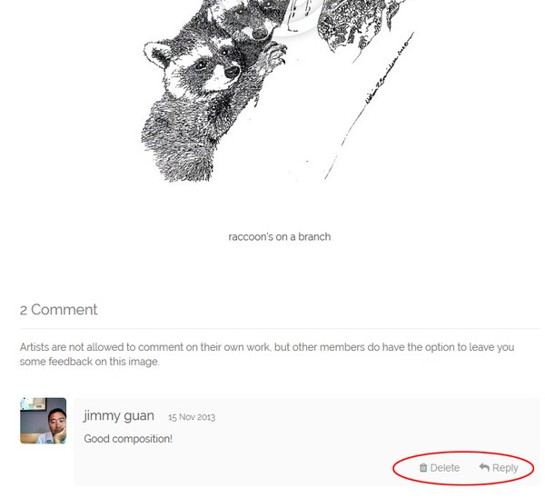Click the "2 Comment" heading
This screenshot has height=498, width=545.
(x=59, y=310)
